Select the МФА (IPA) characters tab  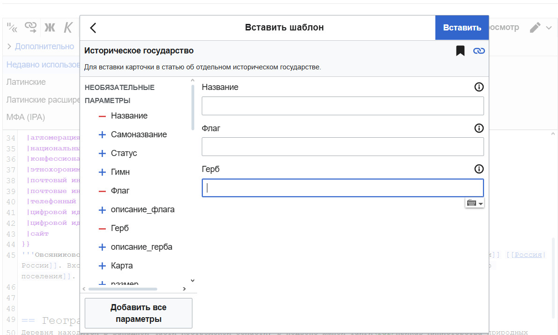(26, 117)
